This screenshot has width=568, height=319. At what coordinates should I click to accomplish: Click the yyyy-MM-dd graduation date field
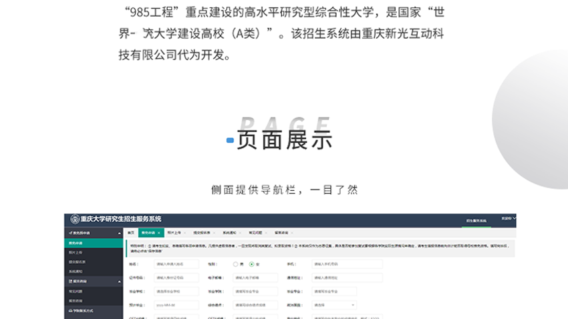coord(176,305)
